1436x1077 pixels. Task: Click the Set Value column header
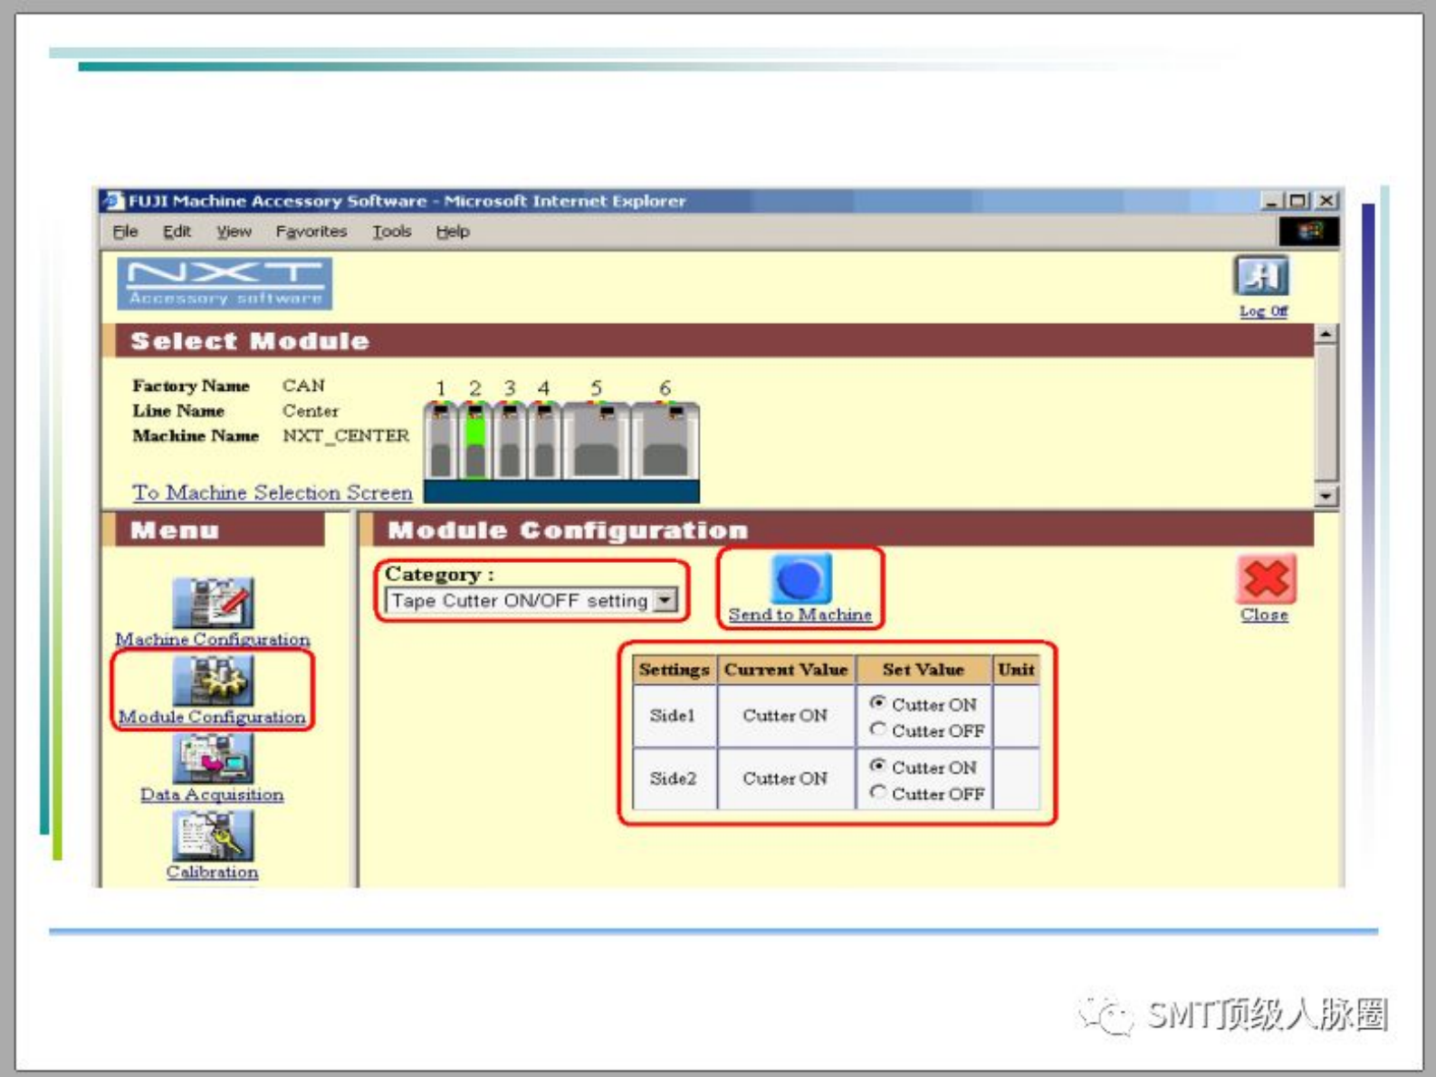click(924, 670)
